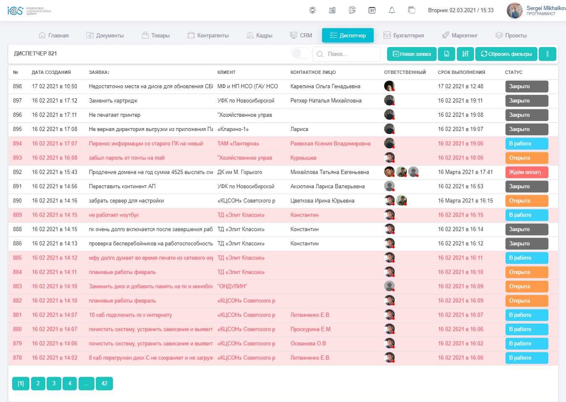Click responsible avatar in row 894

389,143
